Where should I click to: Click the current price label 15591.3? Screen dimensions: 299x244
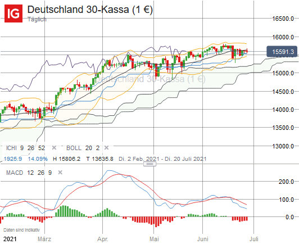(282, 52)
